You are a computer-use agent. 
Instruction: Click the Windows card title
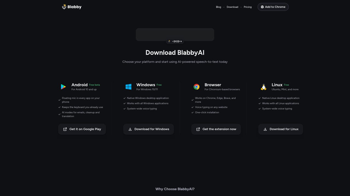tap(146, 85)
